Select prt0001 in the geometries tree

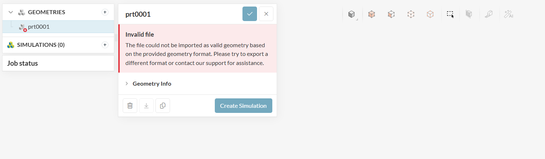point(39,27)
